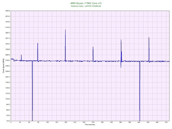Click the 2492.5 y-axis value
Image resolution: width=172 pixels, height=129 pixels.
[8, 66]
